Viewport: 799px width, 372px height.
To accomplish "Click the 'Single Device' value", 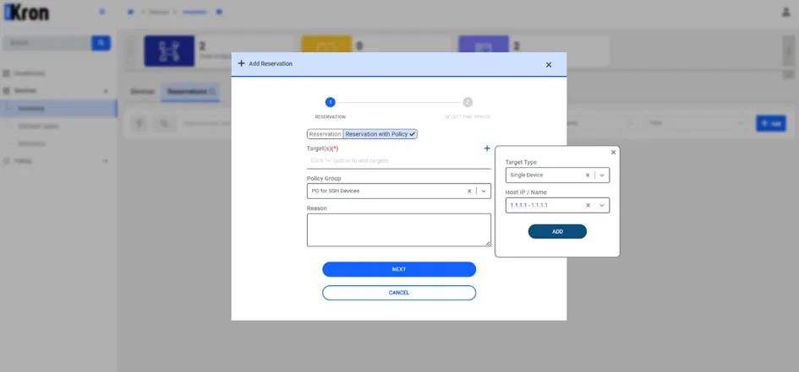I will 527,175.
